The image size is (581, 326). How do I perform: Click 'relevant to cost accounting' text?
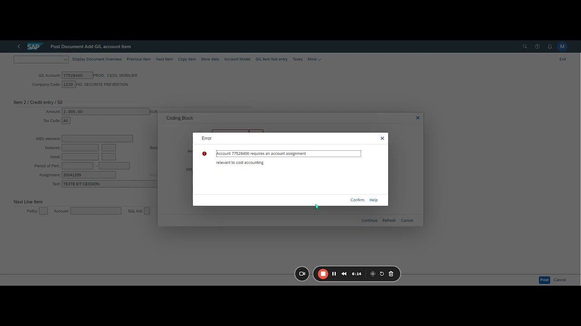pos(240,163)
